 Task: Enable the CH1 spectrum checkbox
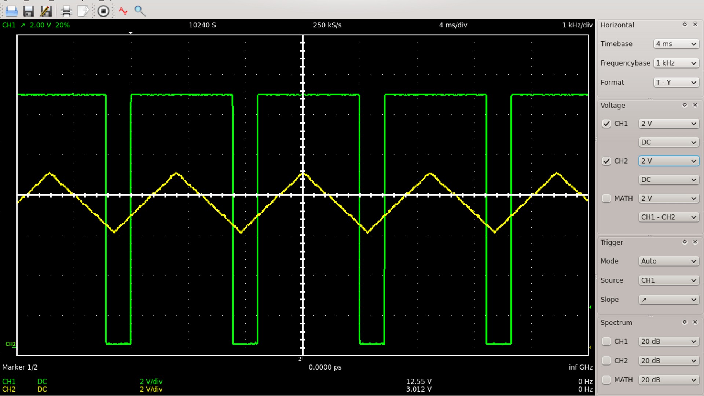click(x=606, y=341)
